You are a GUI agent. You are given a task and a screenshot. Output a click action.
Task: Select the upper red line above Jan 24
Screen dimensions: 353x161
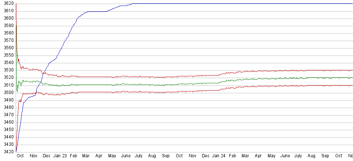pyautogui.click(x=219, y=75)
